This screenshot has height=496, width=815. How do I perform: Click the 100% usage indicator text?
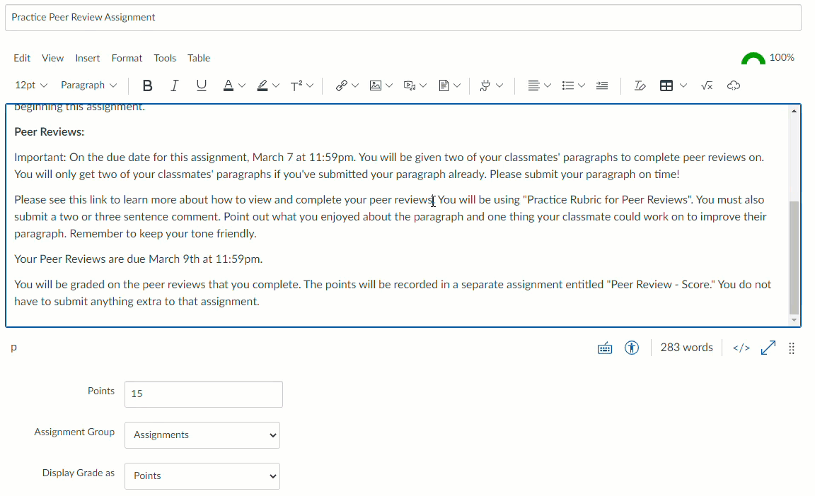coord(782,58)
